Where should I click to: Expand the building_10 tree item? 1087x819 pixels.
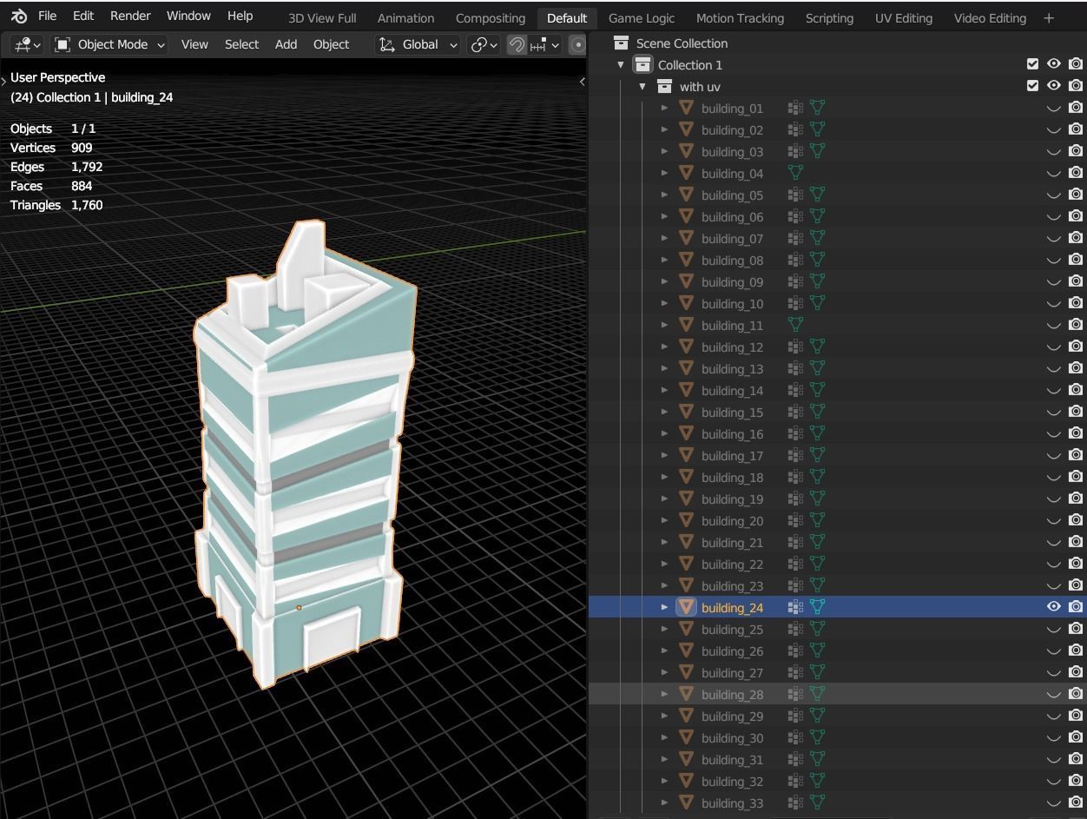coord(664,303)
